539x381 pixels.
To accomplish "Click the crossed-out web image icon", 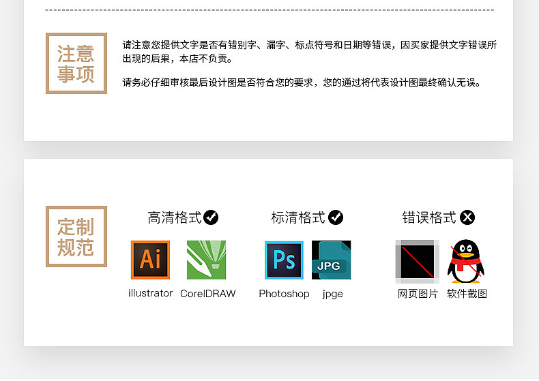I will coord(418,262).
